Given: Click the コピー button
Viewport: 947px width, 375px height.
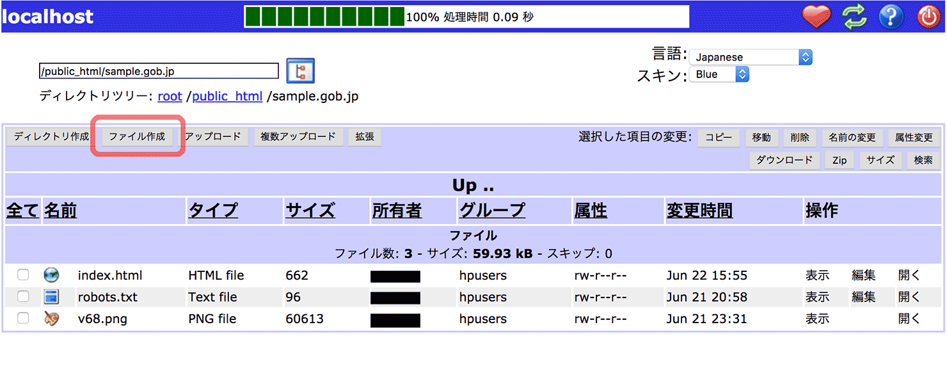Looking at the screenshot, I should [x=719, y=138].
